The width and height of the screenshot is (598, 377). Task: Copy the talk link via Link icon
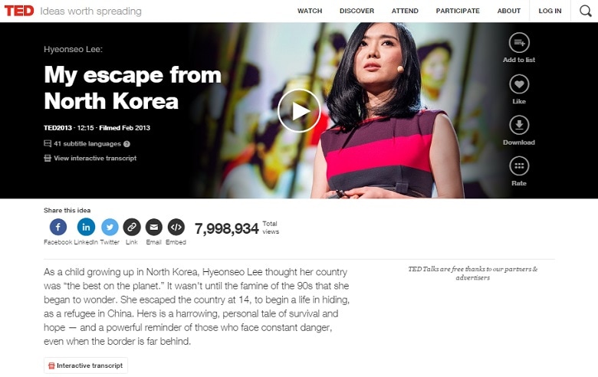click(x=132, y=227)
